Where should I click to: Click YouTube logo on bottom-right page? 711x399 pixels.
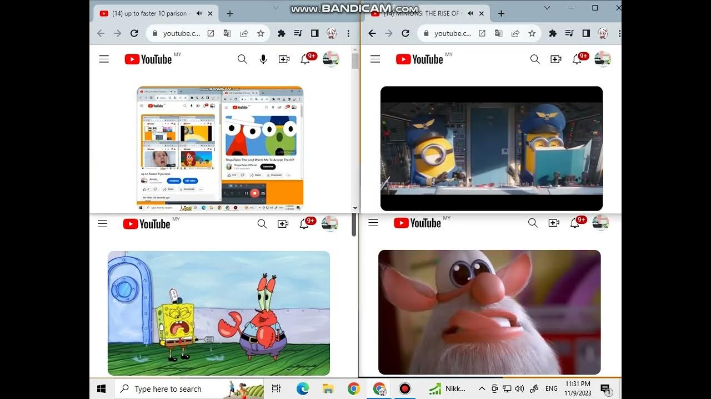(418, 223)
